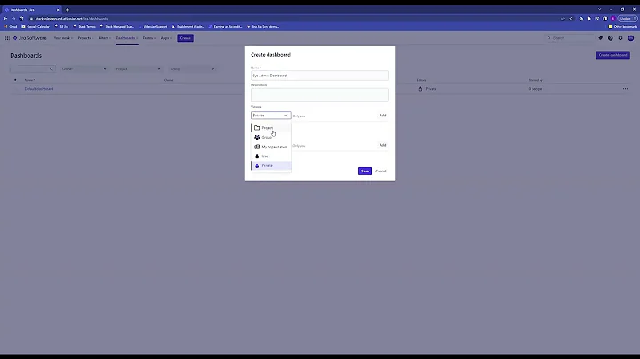Expand the Group filter dropdown
The height and width of the screenshot is (359, 640).
point(192,69)
